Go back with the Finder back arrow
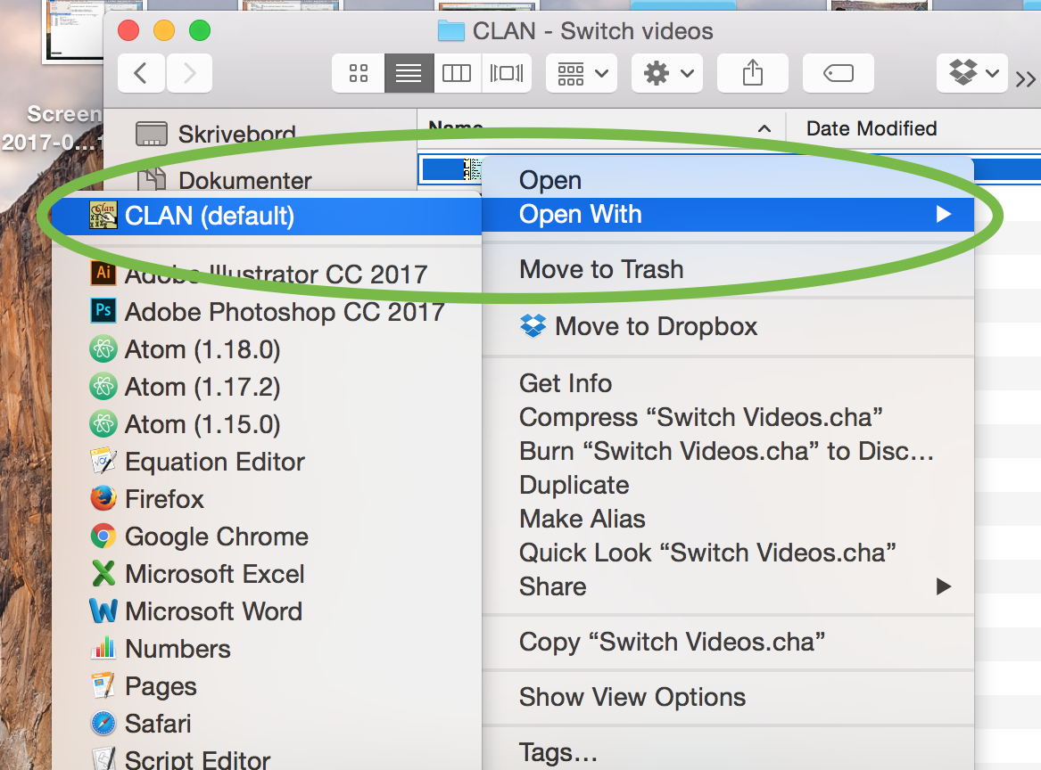Screen dimensions: 1041x770 (141, 73)
